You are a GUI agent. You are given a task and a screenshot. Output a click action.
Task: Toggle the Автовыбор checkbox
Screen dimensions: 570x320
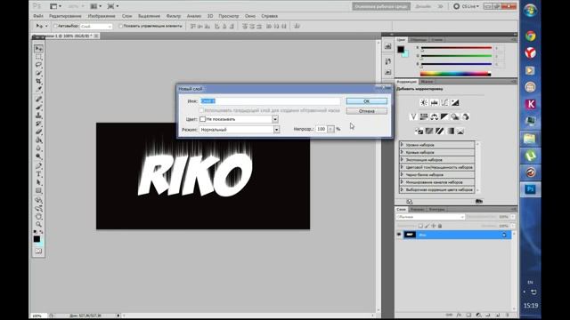pos(55,26)
